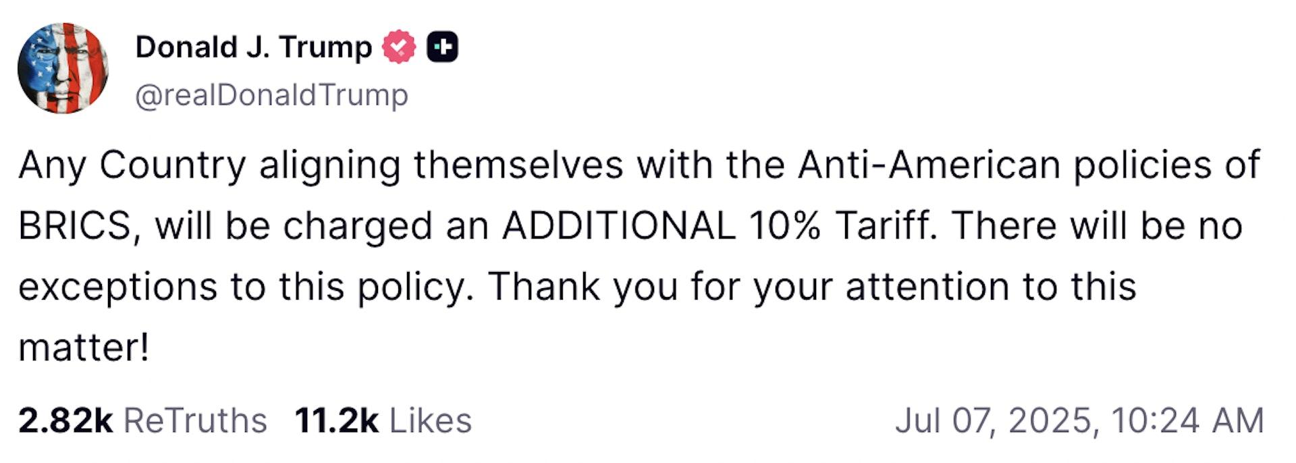Open the flag-painted profile avatar

click(63, 67)
